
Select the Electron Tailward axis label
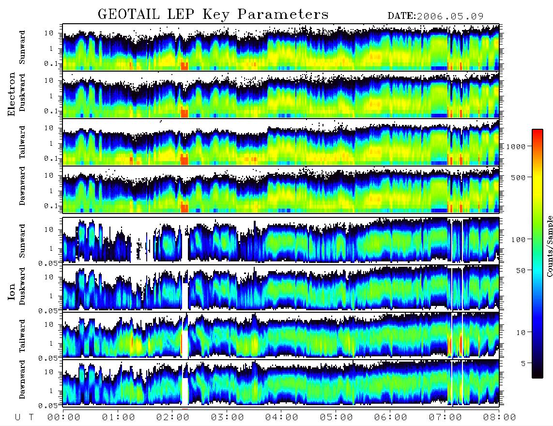[x=22, y=142]
